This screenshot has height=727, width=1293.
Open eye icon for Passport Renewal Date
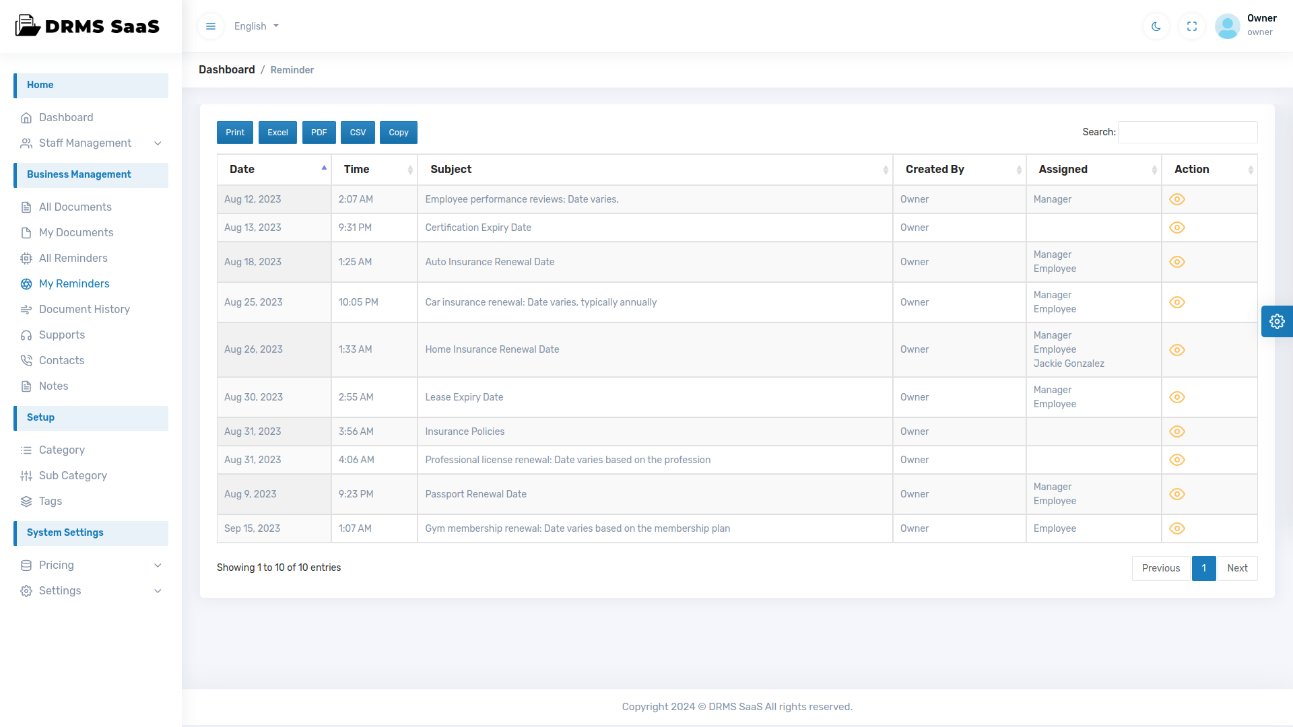(1177, 493)
